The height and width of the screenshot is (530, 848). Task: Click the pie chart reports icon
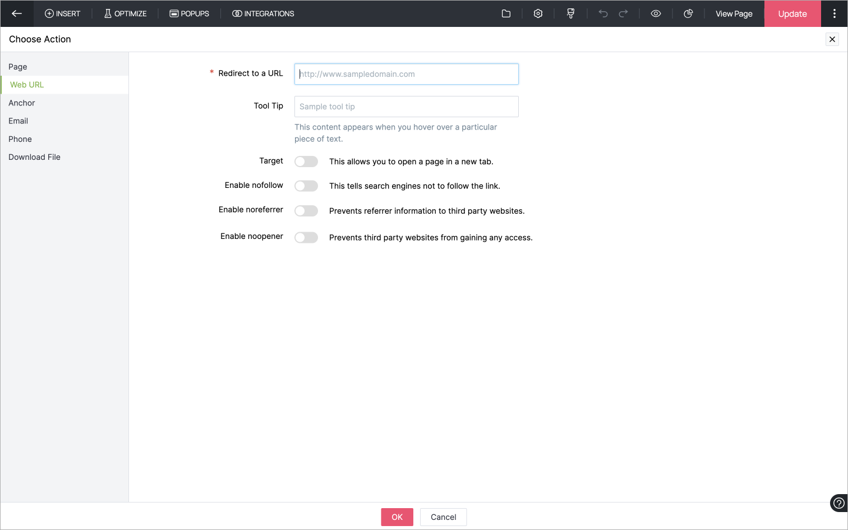coord(688,13)
